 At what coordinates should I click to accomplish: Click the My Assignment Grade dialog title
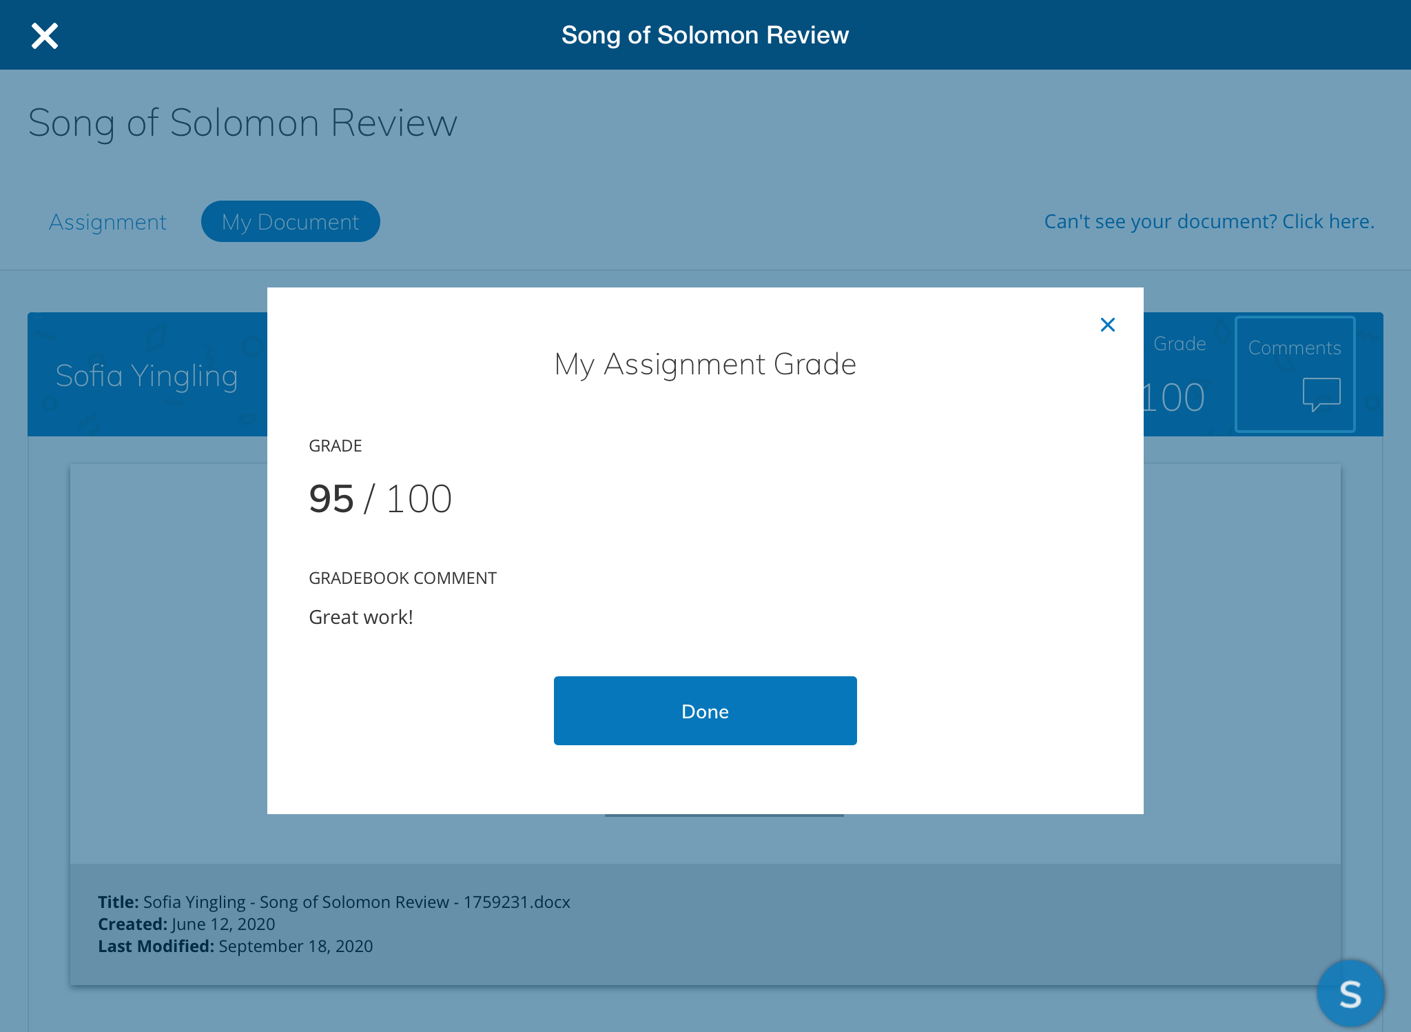tap(705, 364)
